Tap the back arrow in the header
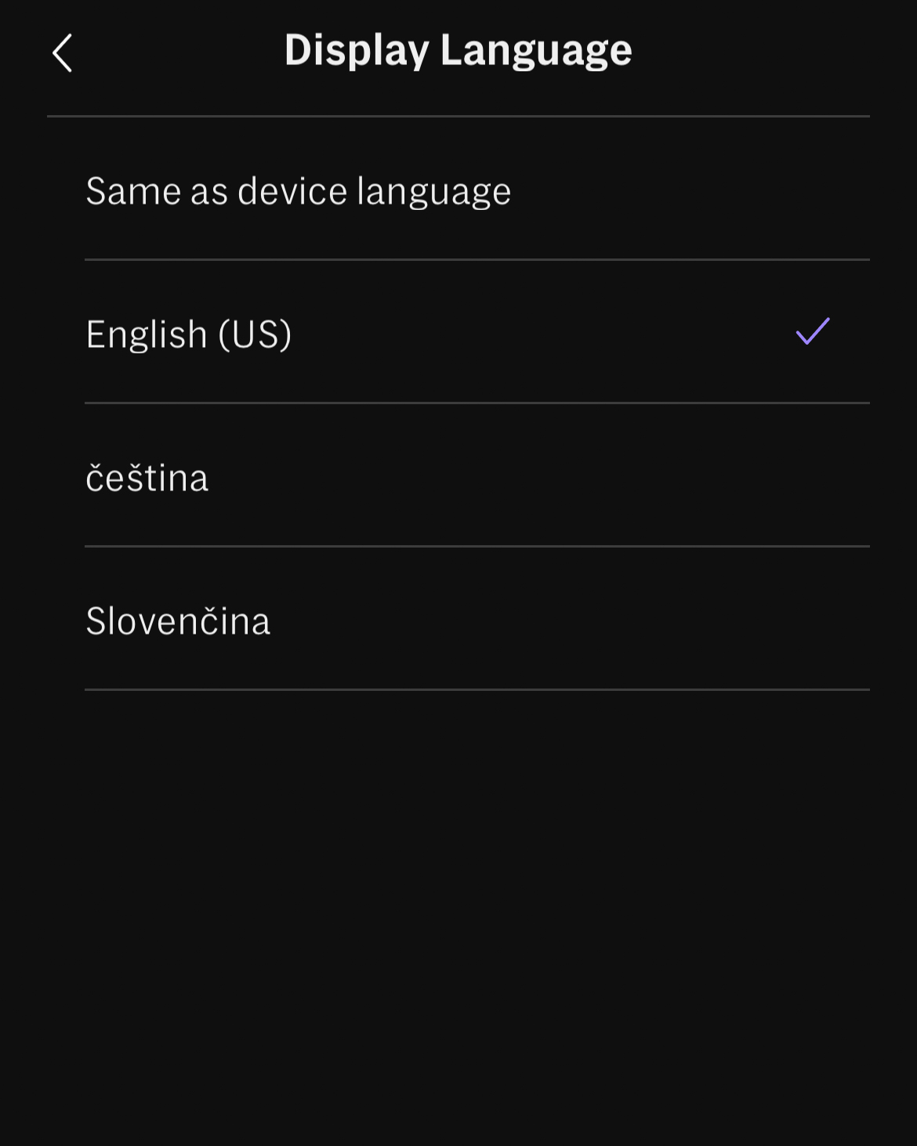917x1146 pixels. 62,52
